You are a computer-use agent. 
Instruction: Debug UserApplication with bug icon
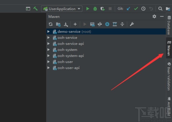[x=95, y=9]
